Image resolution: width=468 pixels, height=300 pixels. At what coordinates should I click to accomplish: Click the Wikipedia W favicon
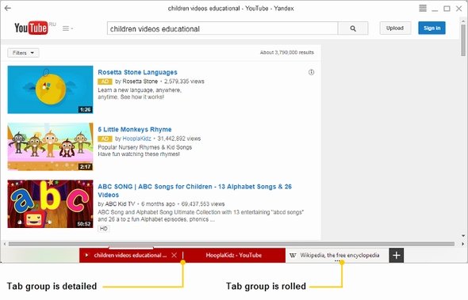293,255
